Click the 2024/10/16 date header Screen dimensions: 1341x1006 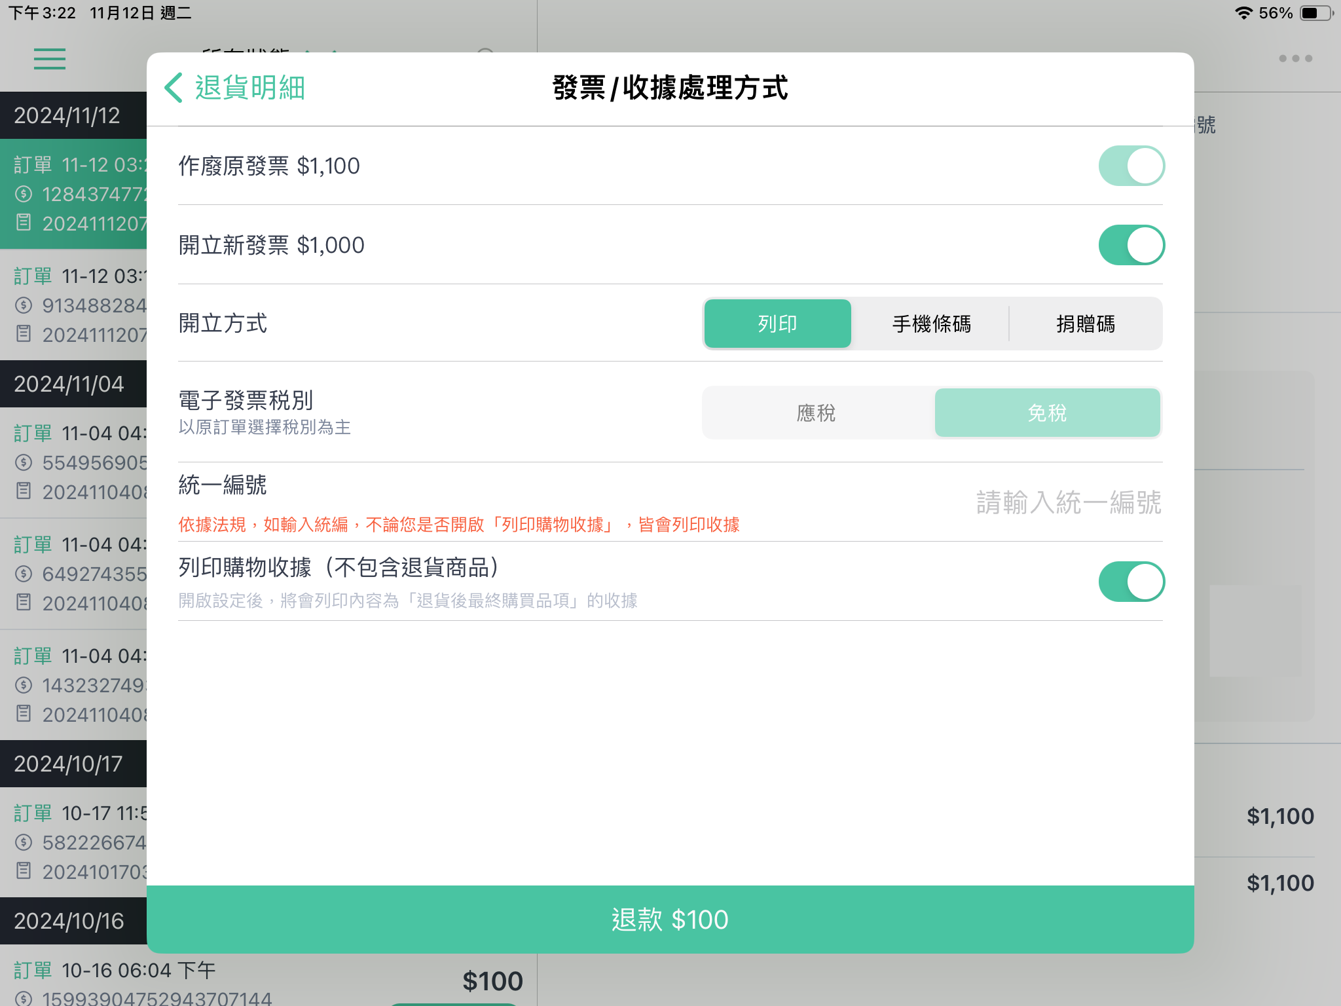pyautogui.click(x=73, y=921)
